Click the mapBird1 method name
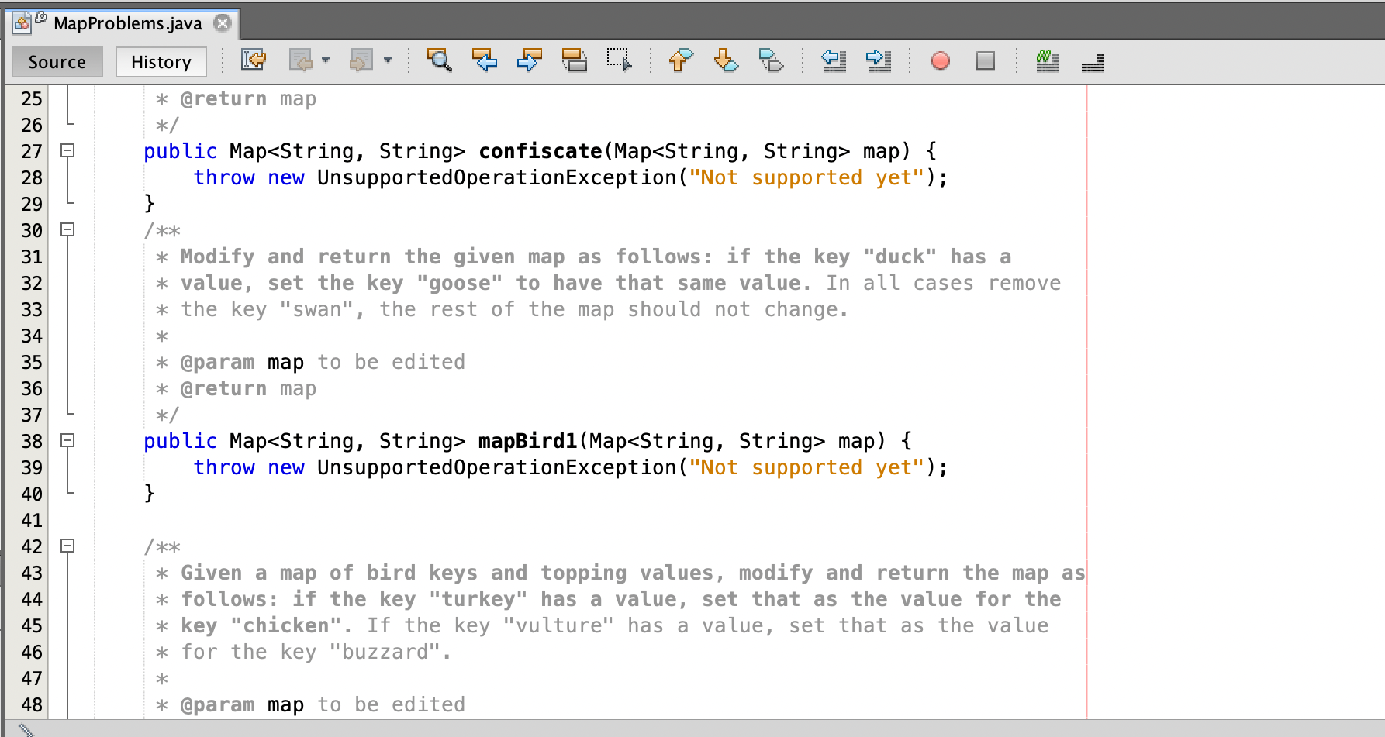The height and width of the screenshot is (737, 1385). click(x=528, y=441)
